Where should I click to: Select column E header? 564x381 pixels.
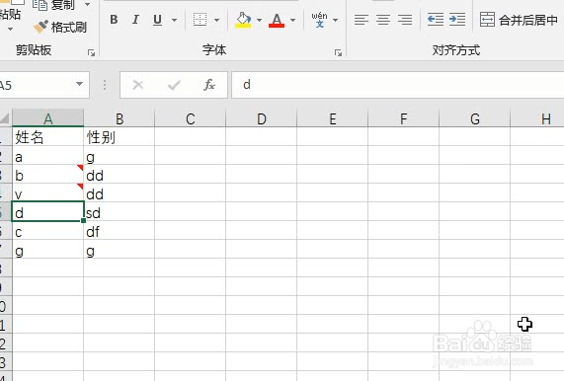tap(333, 118)
